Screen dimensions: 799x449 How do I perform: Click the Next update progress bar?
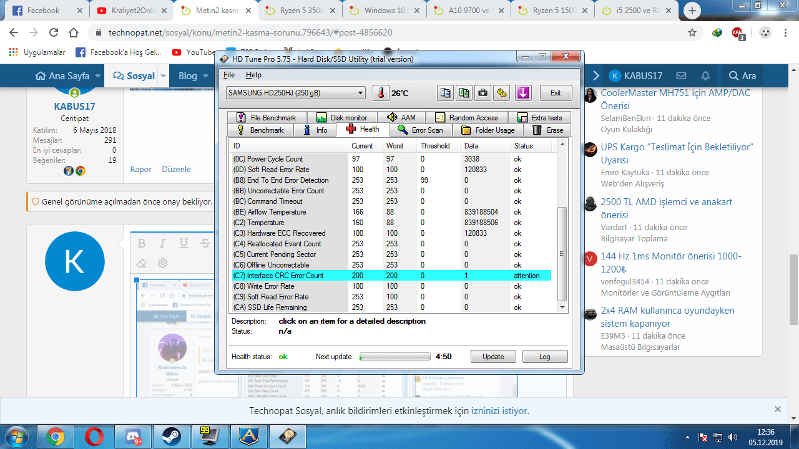[x=395, y=357]
